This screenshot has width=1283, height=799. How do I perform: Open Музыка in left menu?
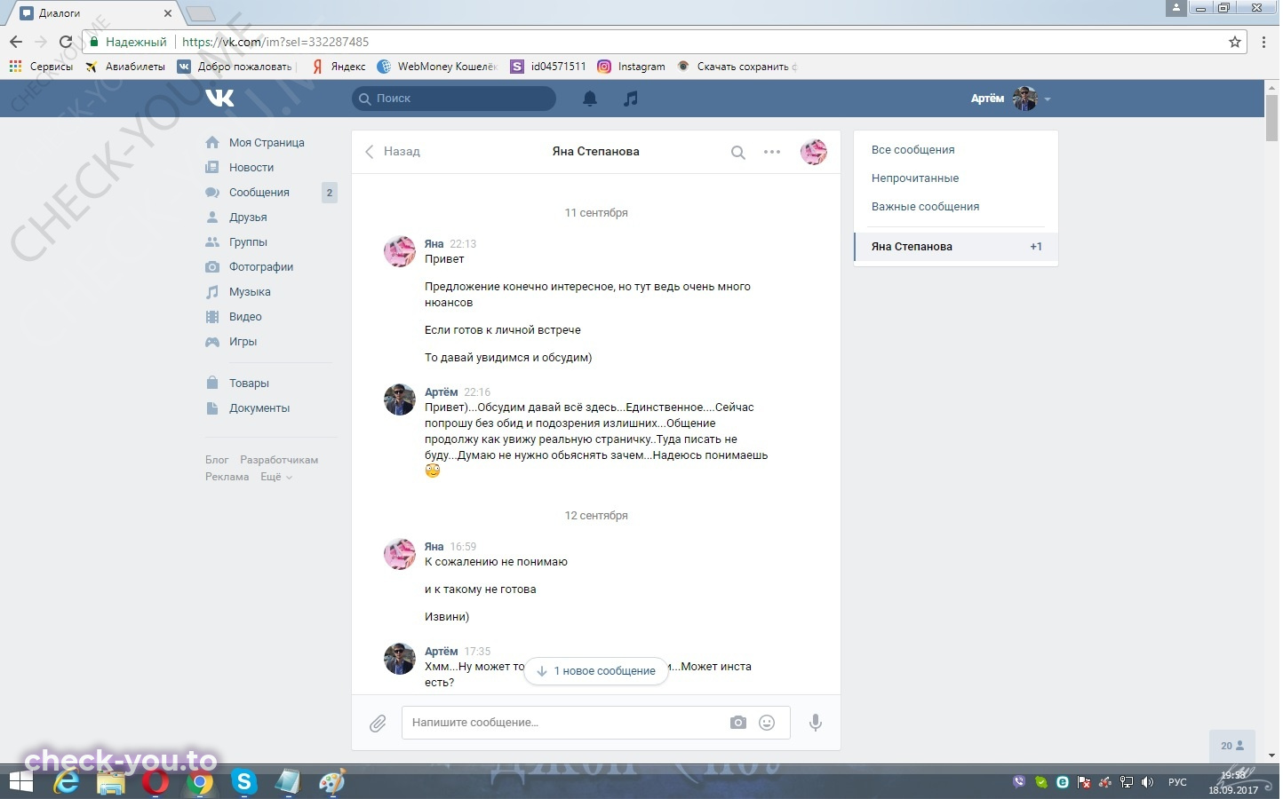[250, 292]
